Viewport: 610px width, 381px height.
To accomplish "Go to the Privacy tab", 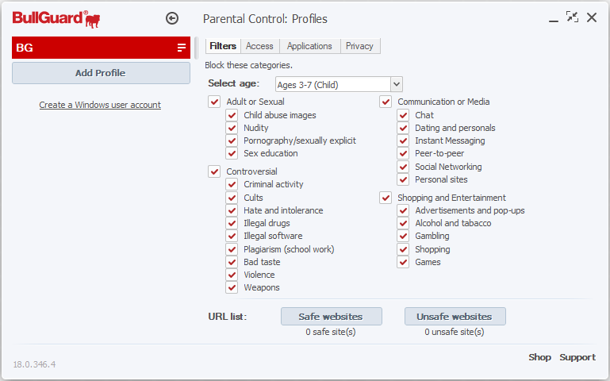I will point(359,46).
